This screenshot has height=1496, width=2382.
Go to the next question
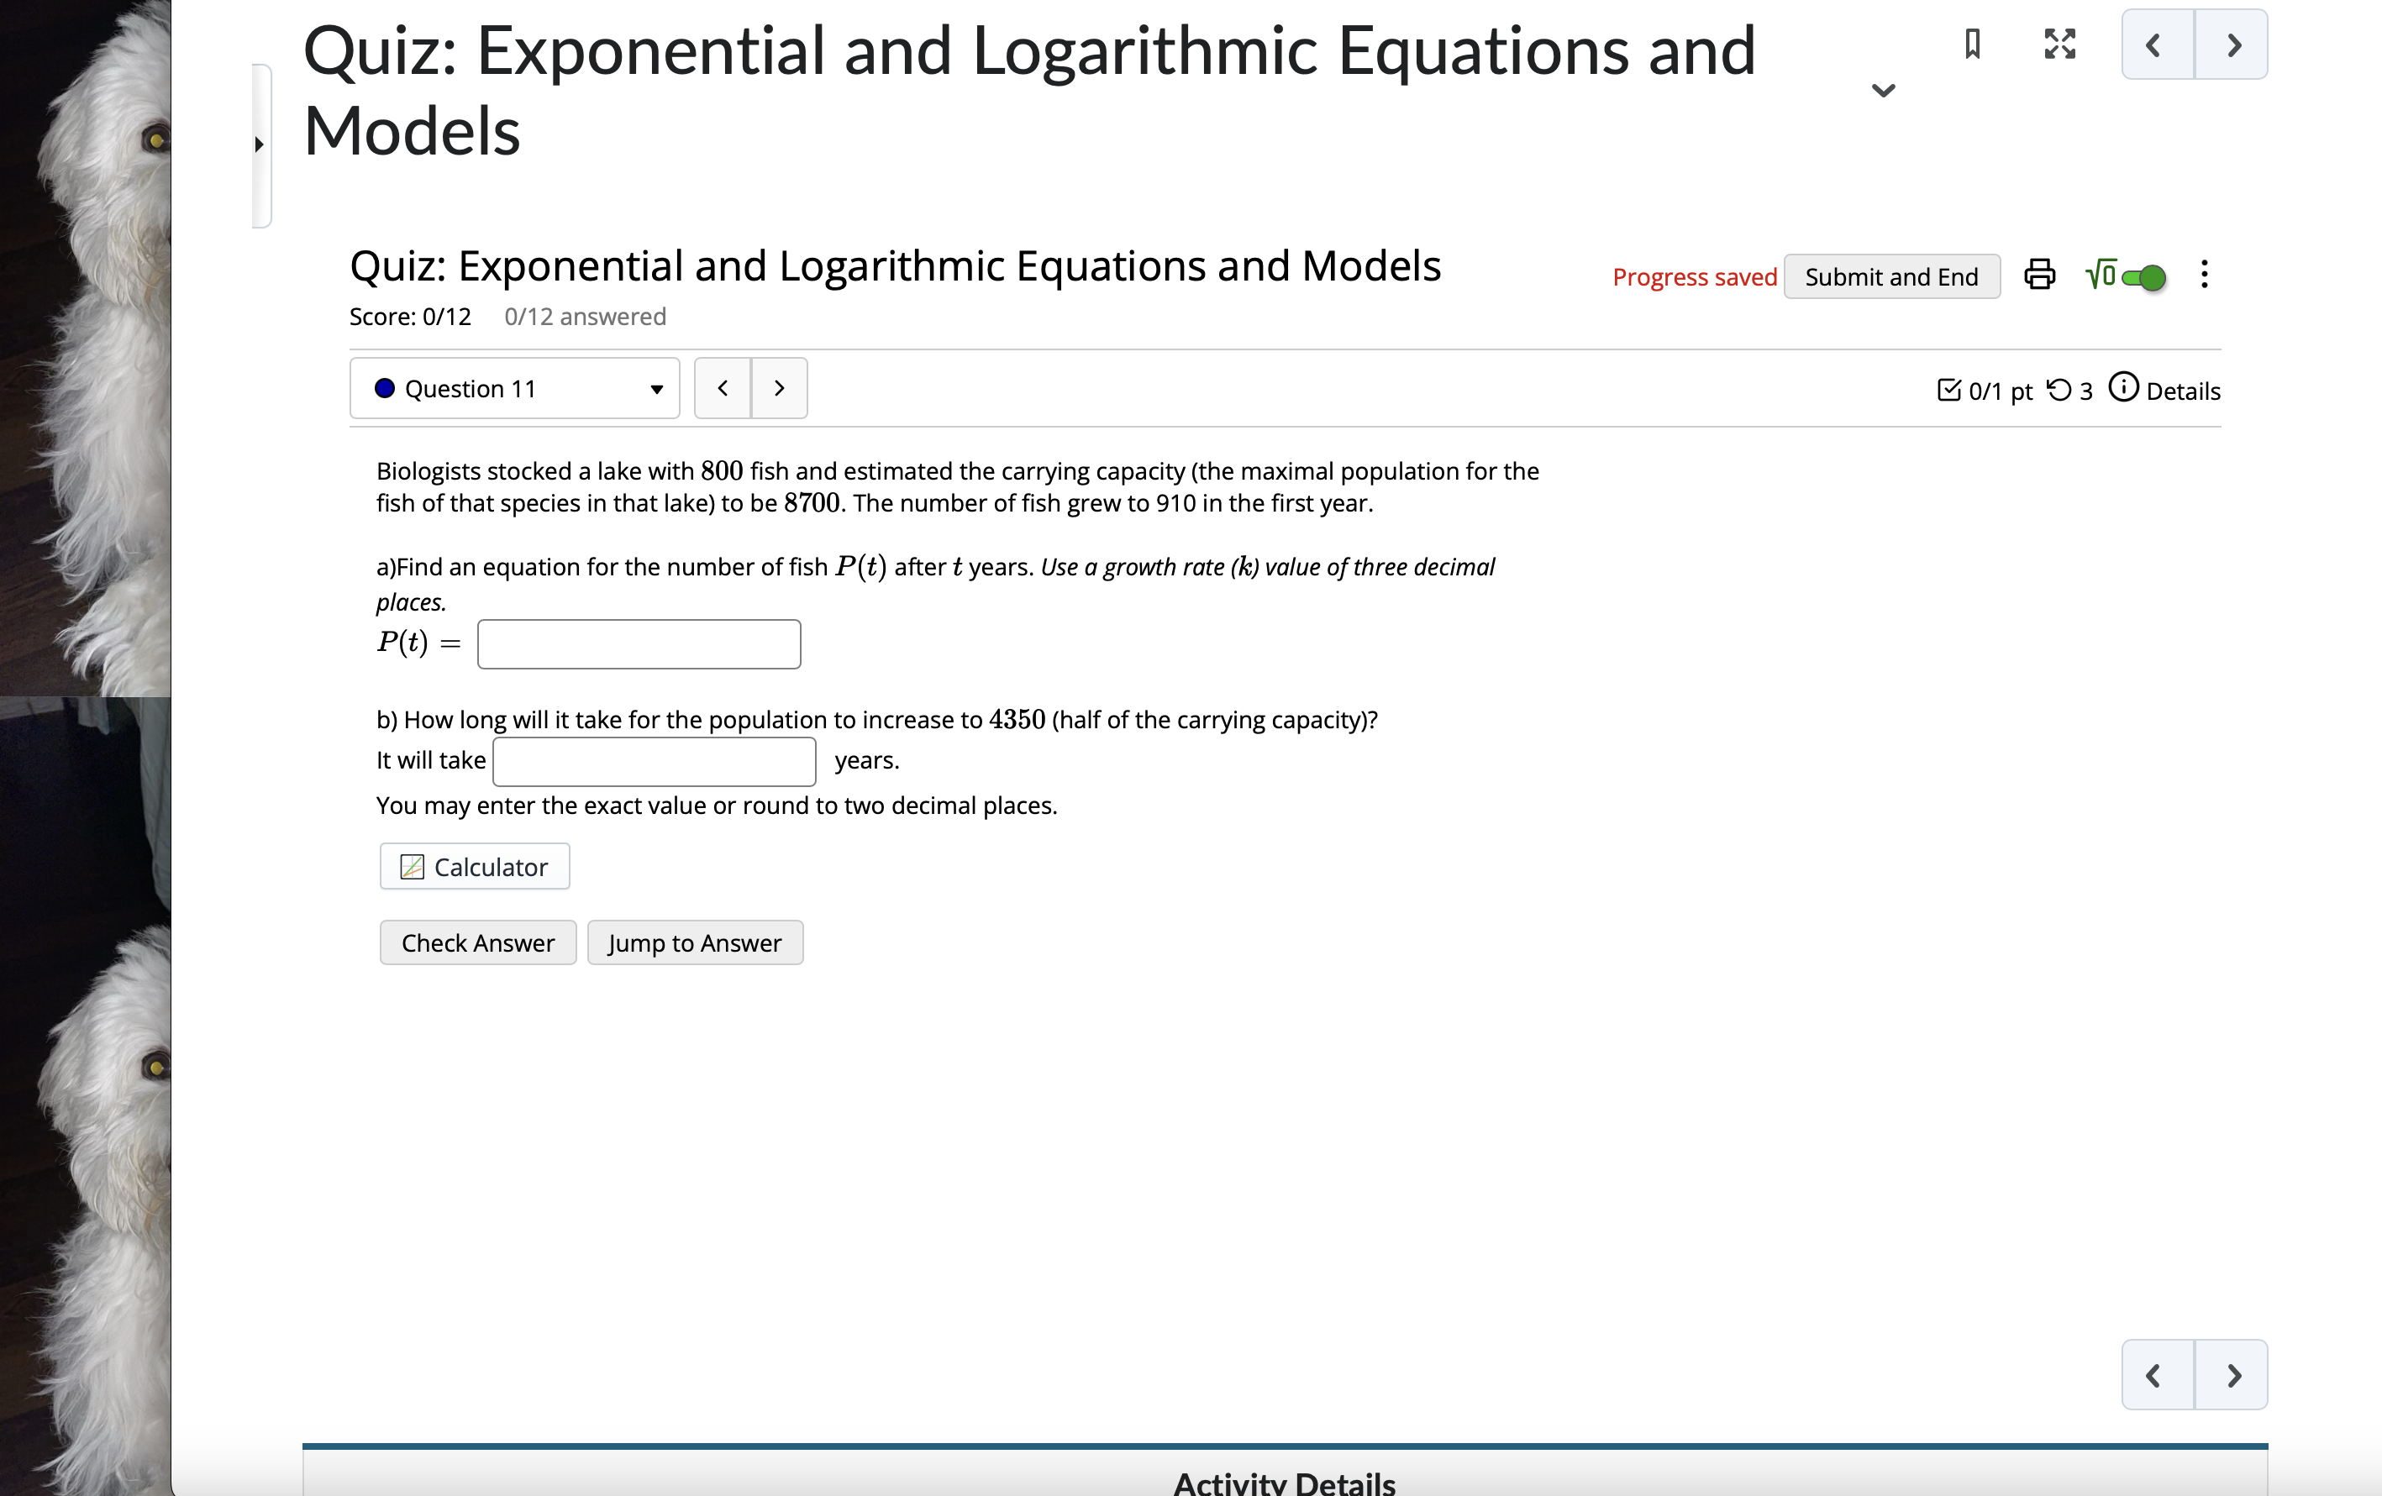(x=780, y=389)
